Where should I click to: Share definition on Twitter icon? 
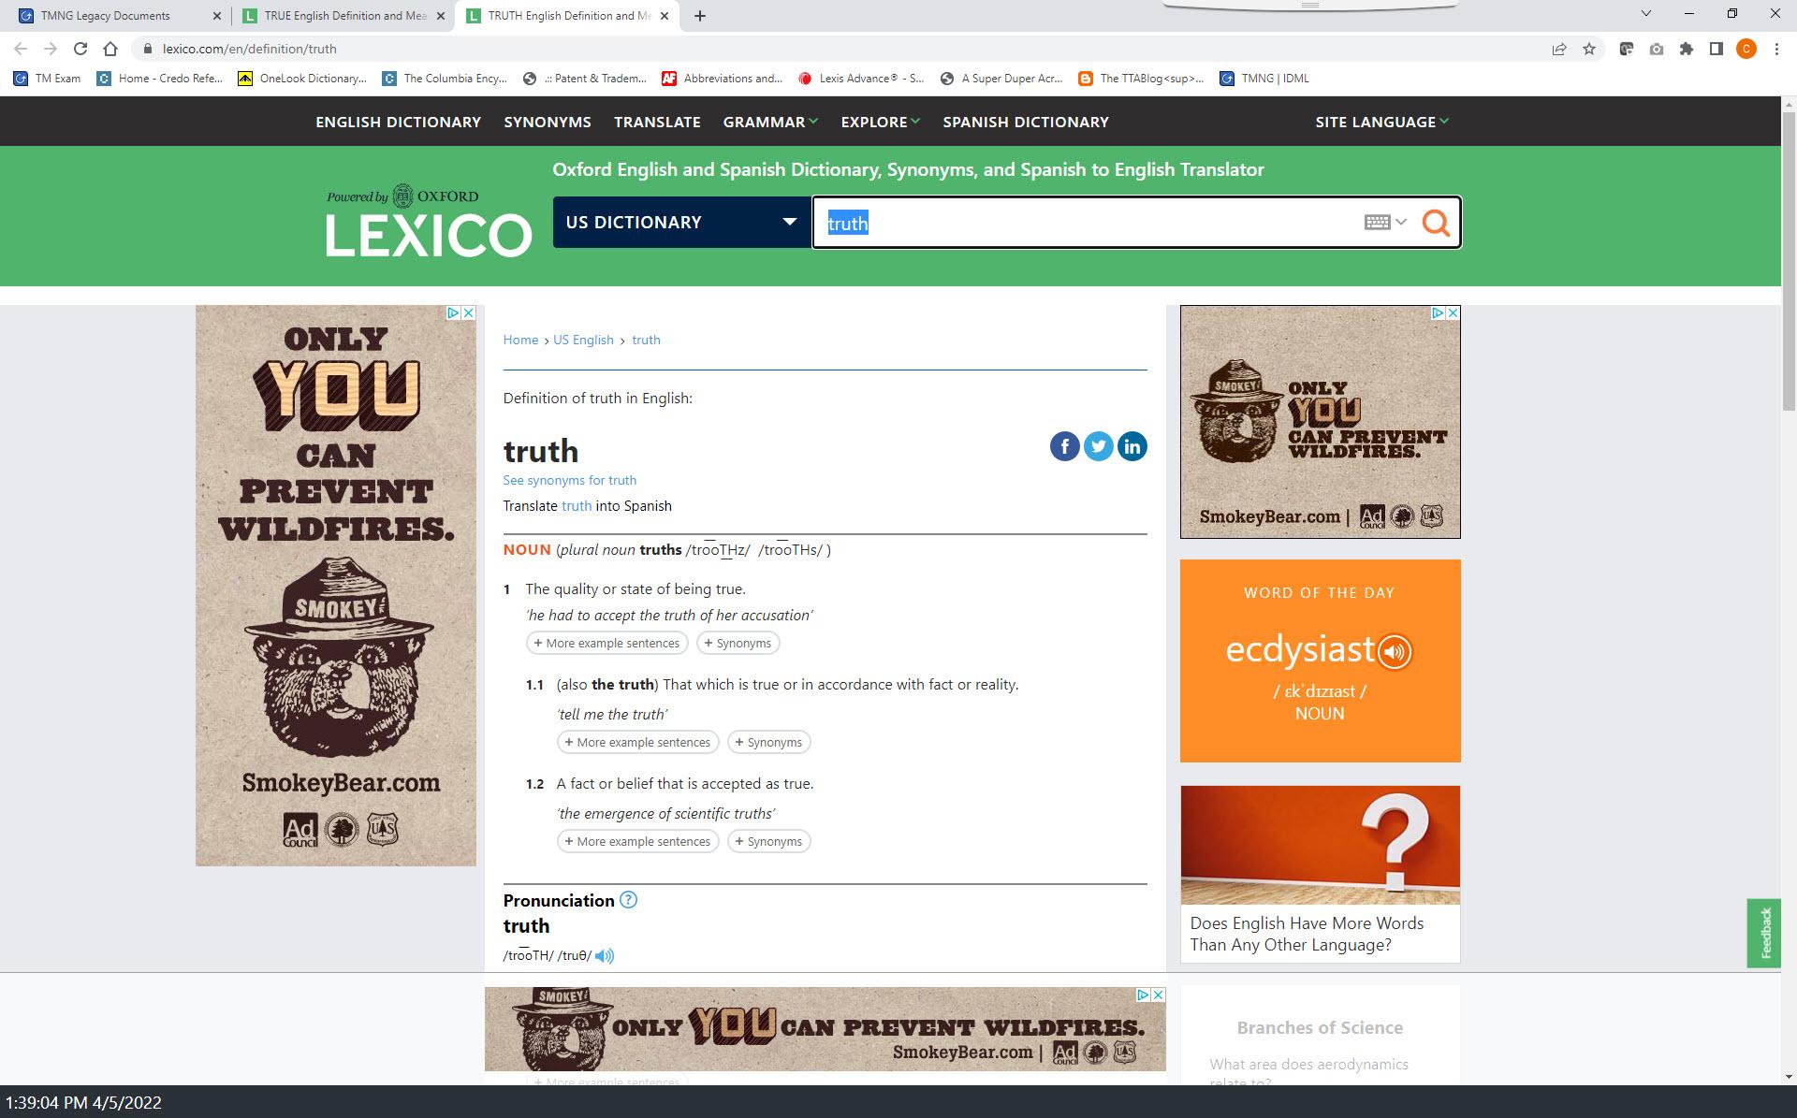[1098, 446]
